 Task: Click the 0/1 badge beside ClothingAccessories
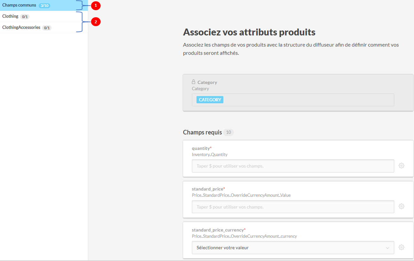coord(47,28)
